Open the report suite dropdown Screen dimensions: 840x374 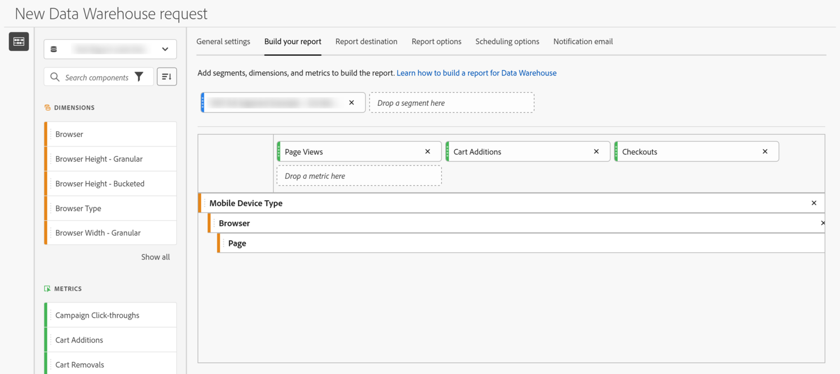tap(110, 49)
